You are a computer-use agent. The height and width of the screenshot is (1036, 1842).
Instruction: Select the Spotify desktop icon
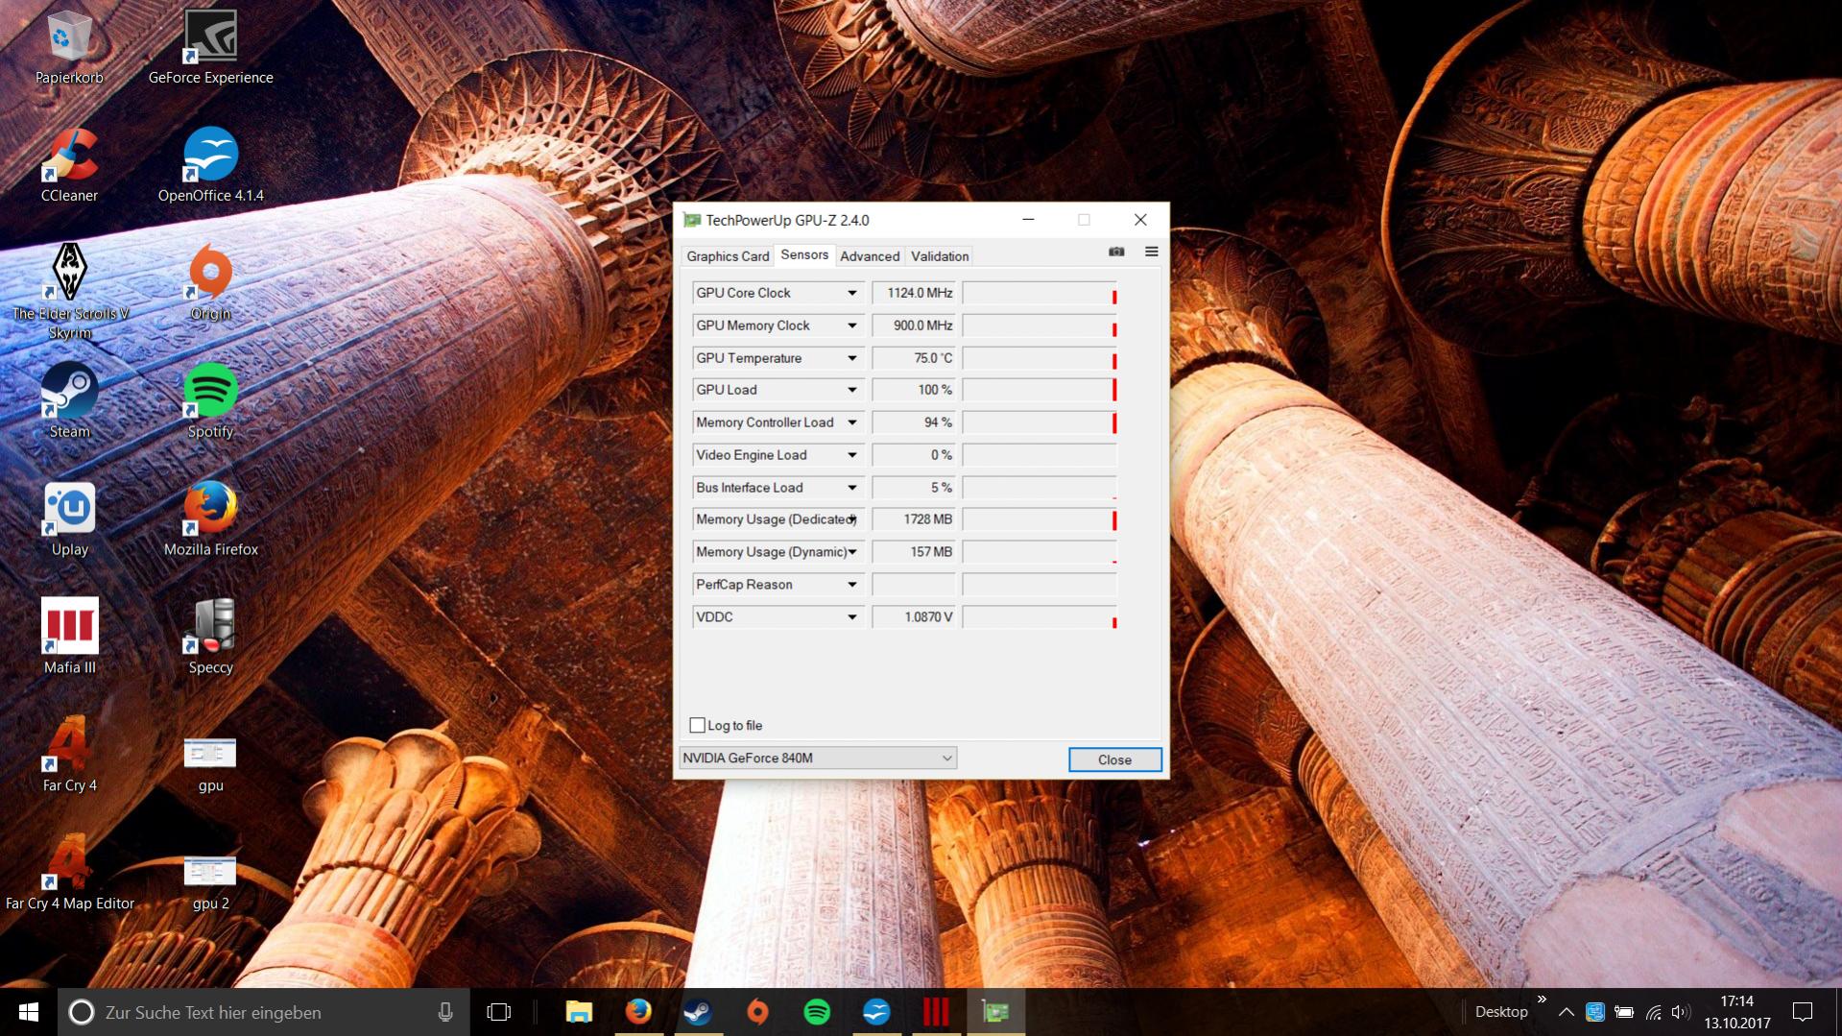click(210, 400)
